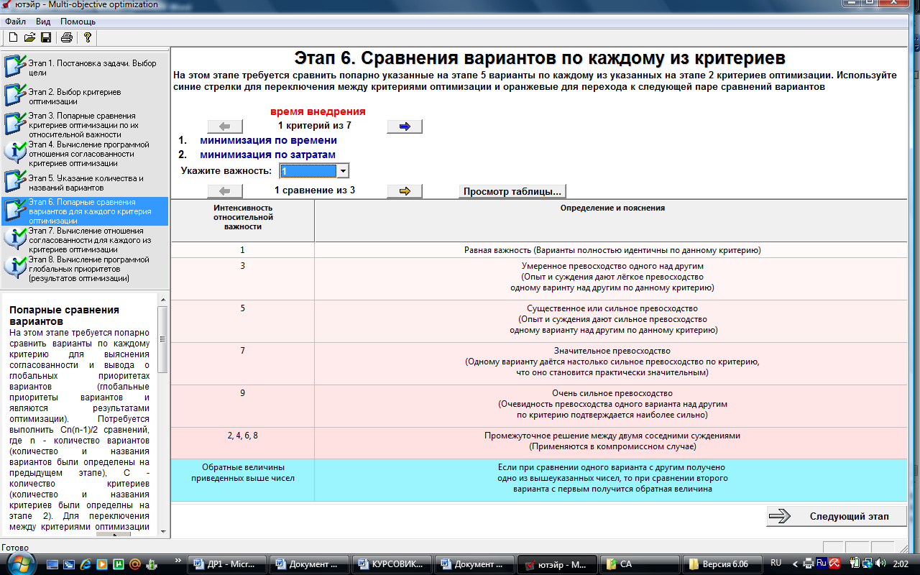Click the checklist icon beside Этап 3
The width and height of the screenshot is (920, 575).
click(x=15, y=124)
